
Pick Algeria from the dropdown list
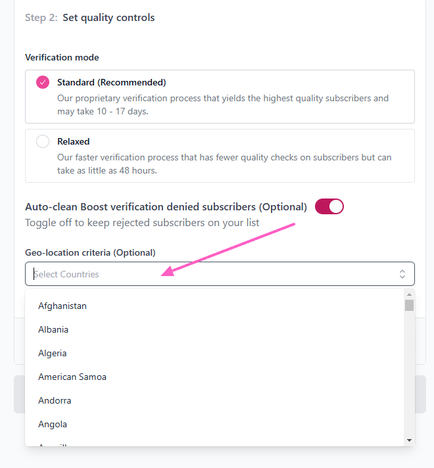[x=53, y=353]
